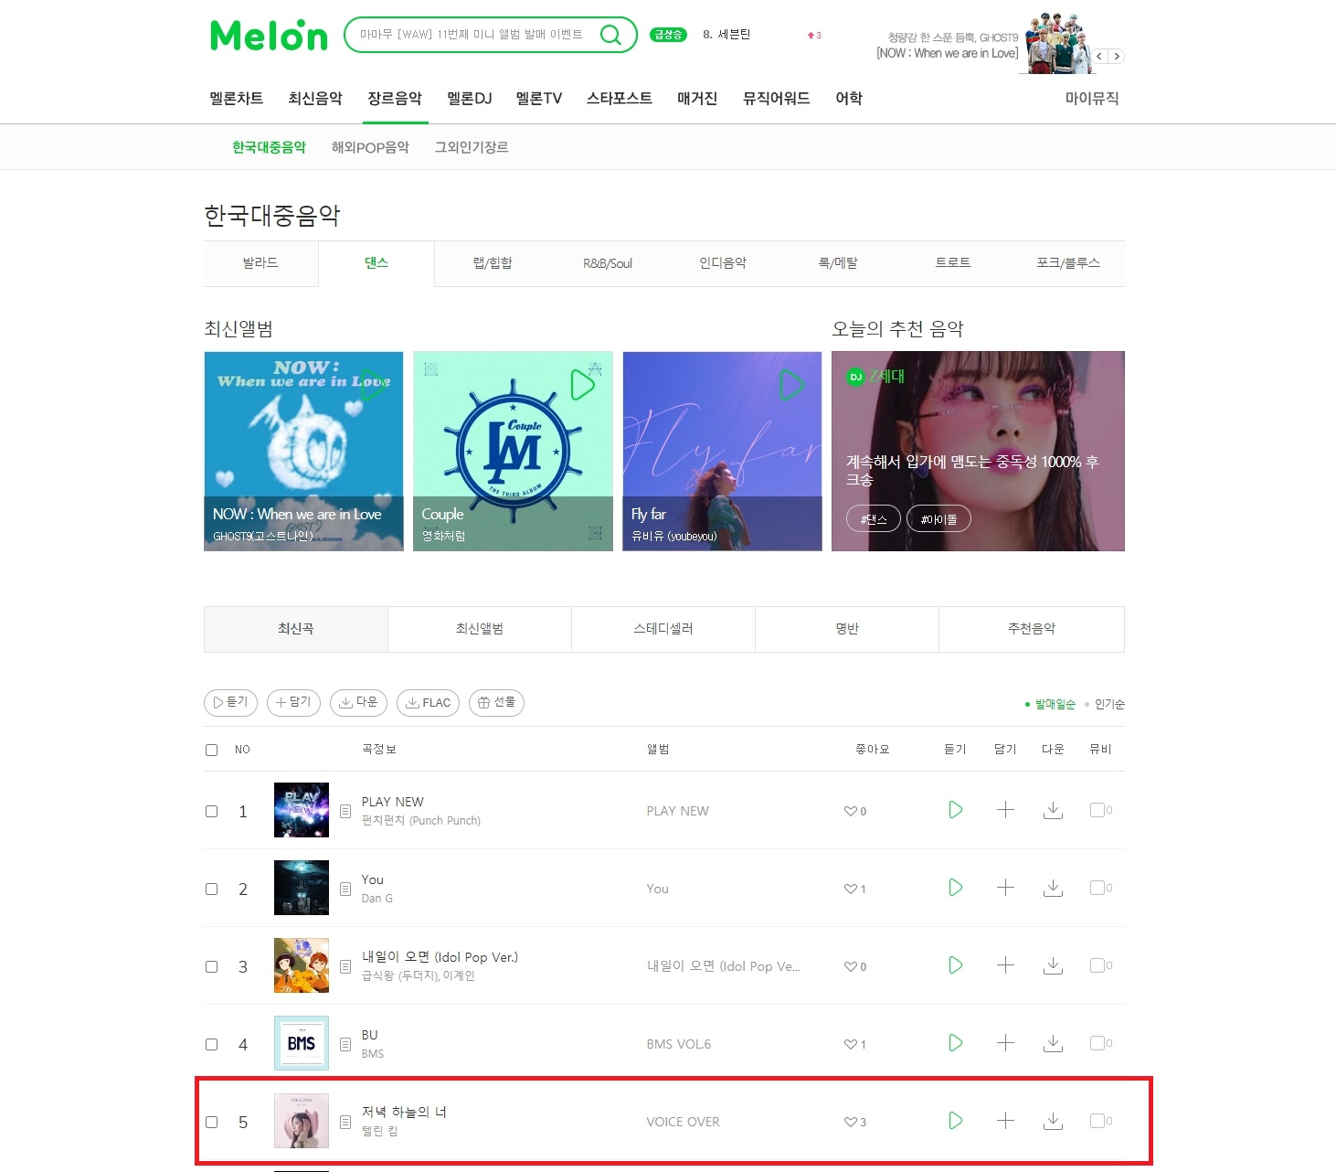Open the 멜론차트 menu
Screen dimensions: 1336x1172
[237, 99]
